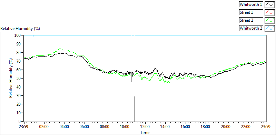Click the 14:00 time axis label

tap(165, 127)
